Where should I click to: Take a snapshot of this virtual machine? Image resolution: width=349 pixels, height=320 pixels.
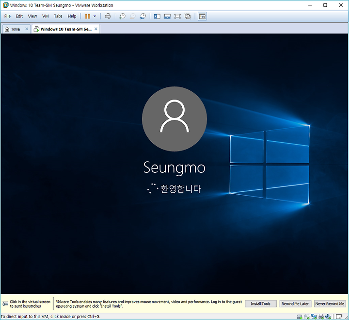[x=122, y=17]
